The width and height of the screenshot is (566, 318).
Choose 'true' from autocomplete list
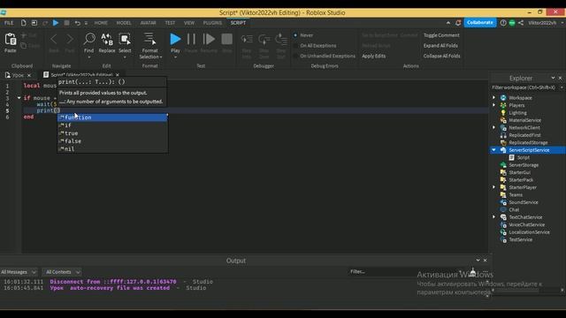pyautogui.click(x=112, y=133)
